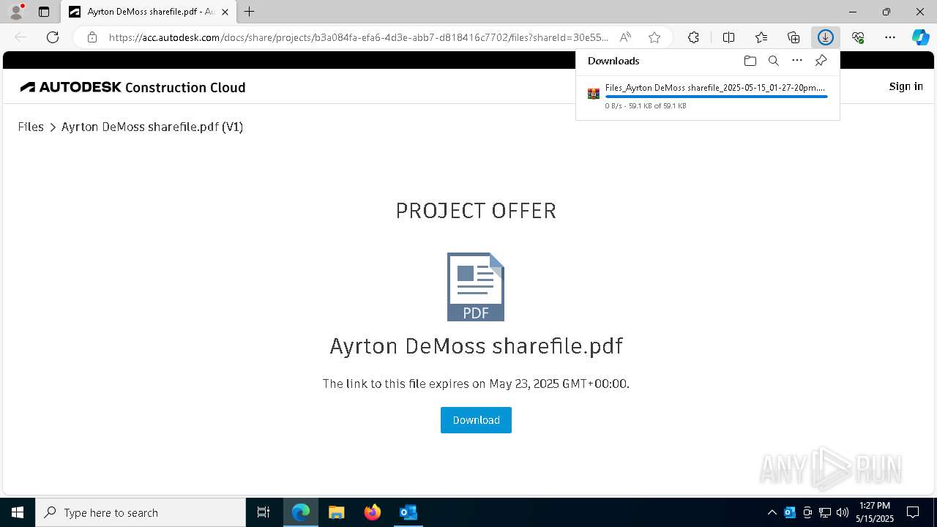Click the Downloads panel title
The width and height of the screenshot is (937, 527).
coord(613,61)
